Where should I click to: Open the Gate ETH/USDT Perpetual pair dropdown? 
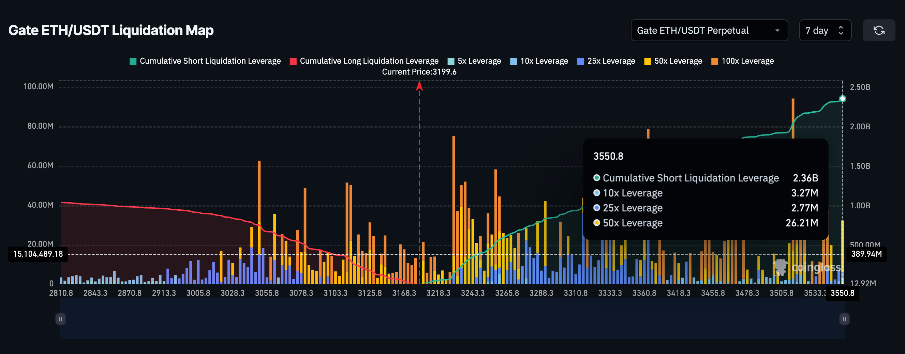[x=709, y=31]
